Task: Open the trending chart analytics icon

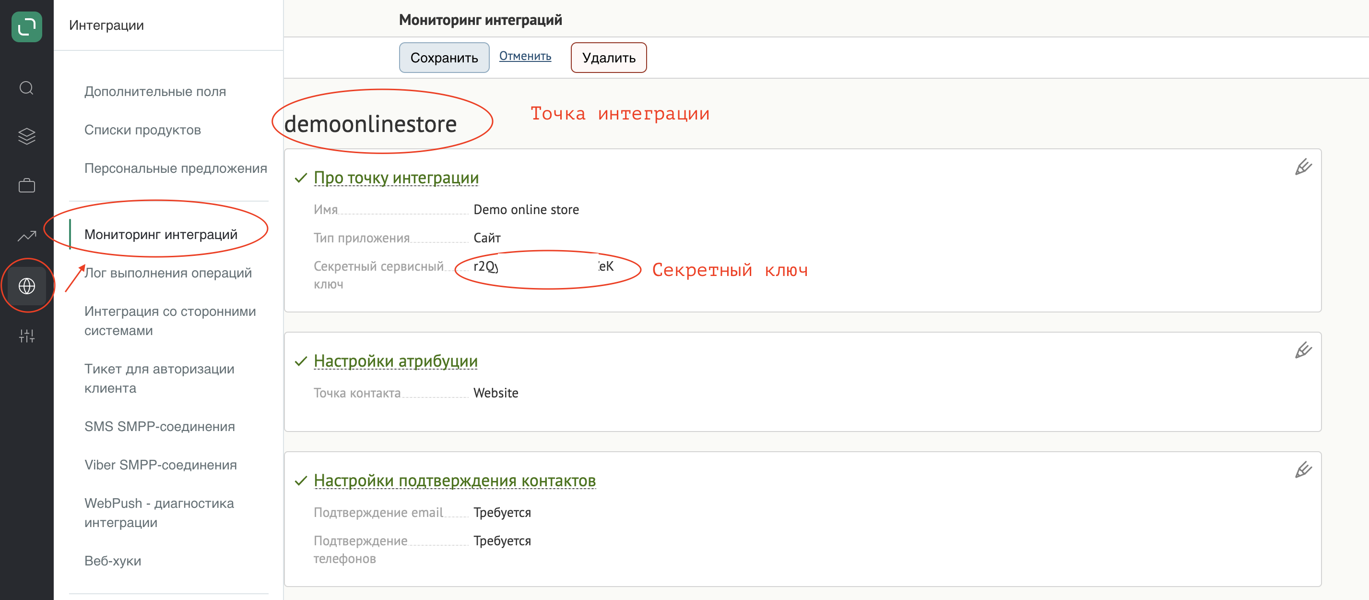Action: point(26,236)
